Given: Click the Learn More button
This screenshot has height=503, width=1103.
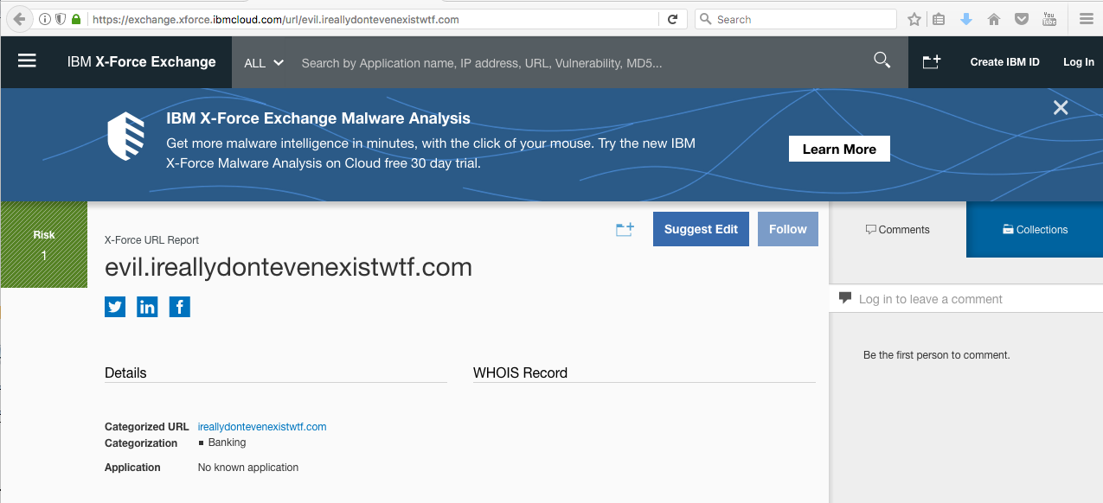Looking at the screenshot, I should (x=839, y=149).
